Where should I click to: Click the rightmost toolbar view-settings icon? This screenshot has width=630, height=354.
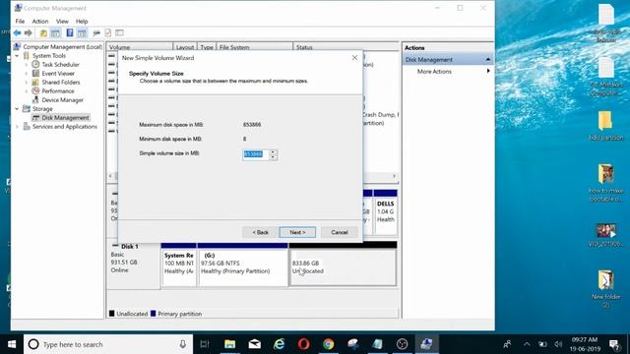[119, 32]
